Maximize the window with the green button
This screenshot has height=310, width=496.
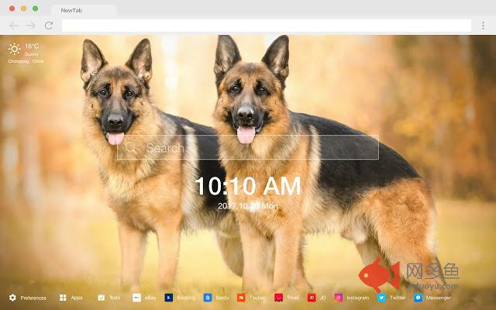point(36,9)
